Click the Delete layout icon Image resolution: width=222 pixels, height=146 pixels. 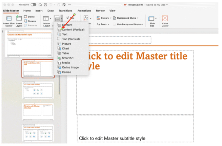(26, 17)
